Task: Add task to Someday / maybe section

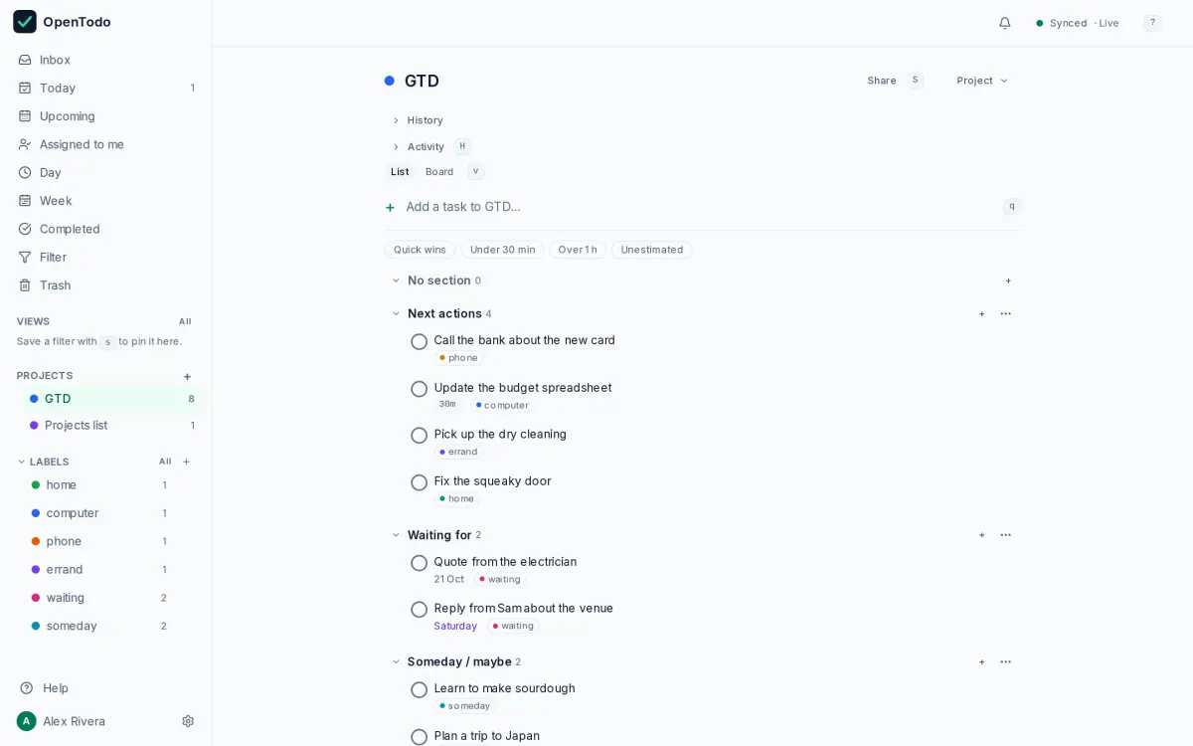Action: tap(981, 661)
